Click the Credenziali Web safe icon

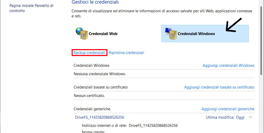[82, 34]
